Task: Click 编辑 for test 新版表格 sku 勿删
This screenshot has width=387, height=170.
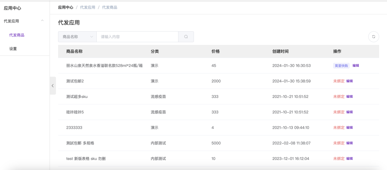Action: click(349, 159)
